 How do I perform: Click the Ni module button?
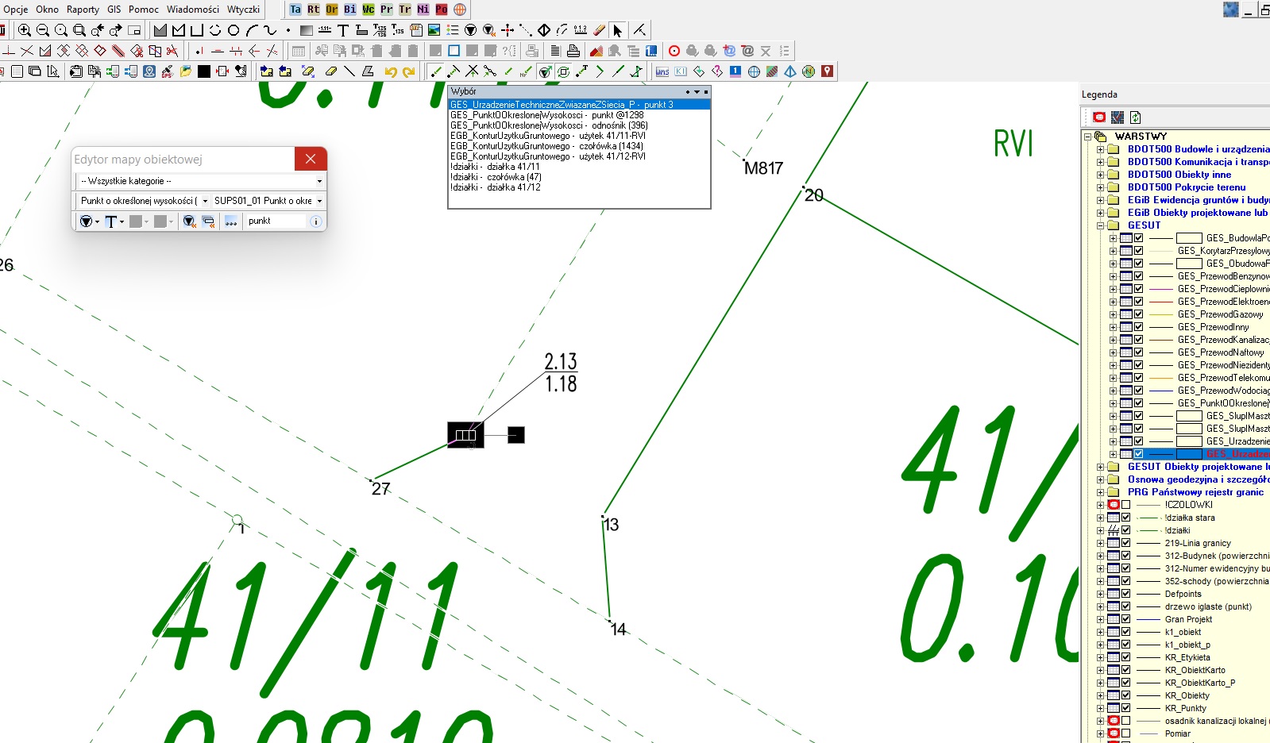423,10
